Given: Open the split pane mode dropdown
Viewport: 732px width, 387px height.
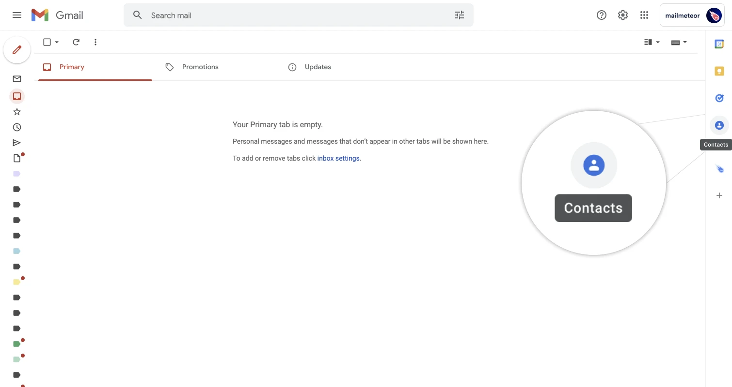Looking at the screenshot, I should 652,42.
